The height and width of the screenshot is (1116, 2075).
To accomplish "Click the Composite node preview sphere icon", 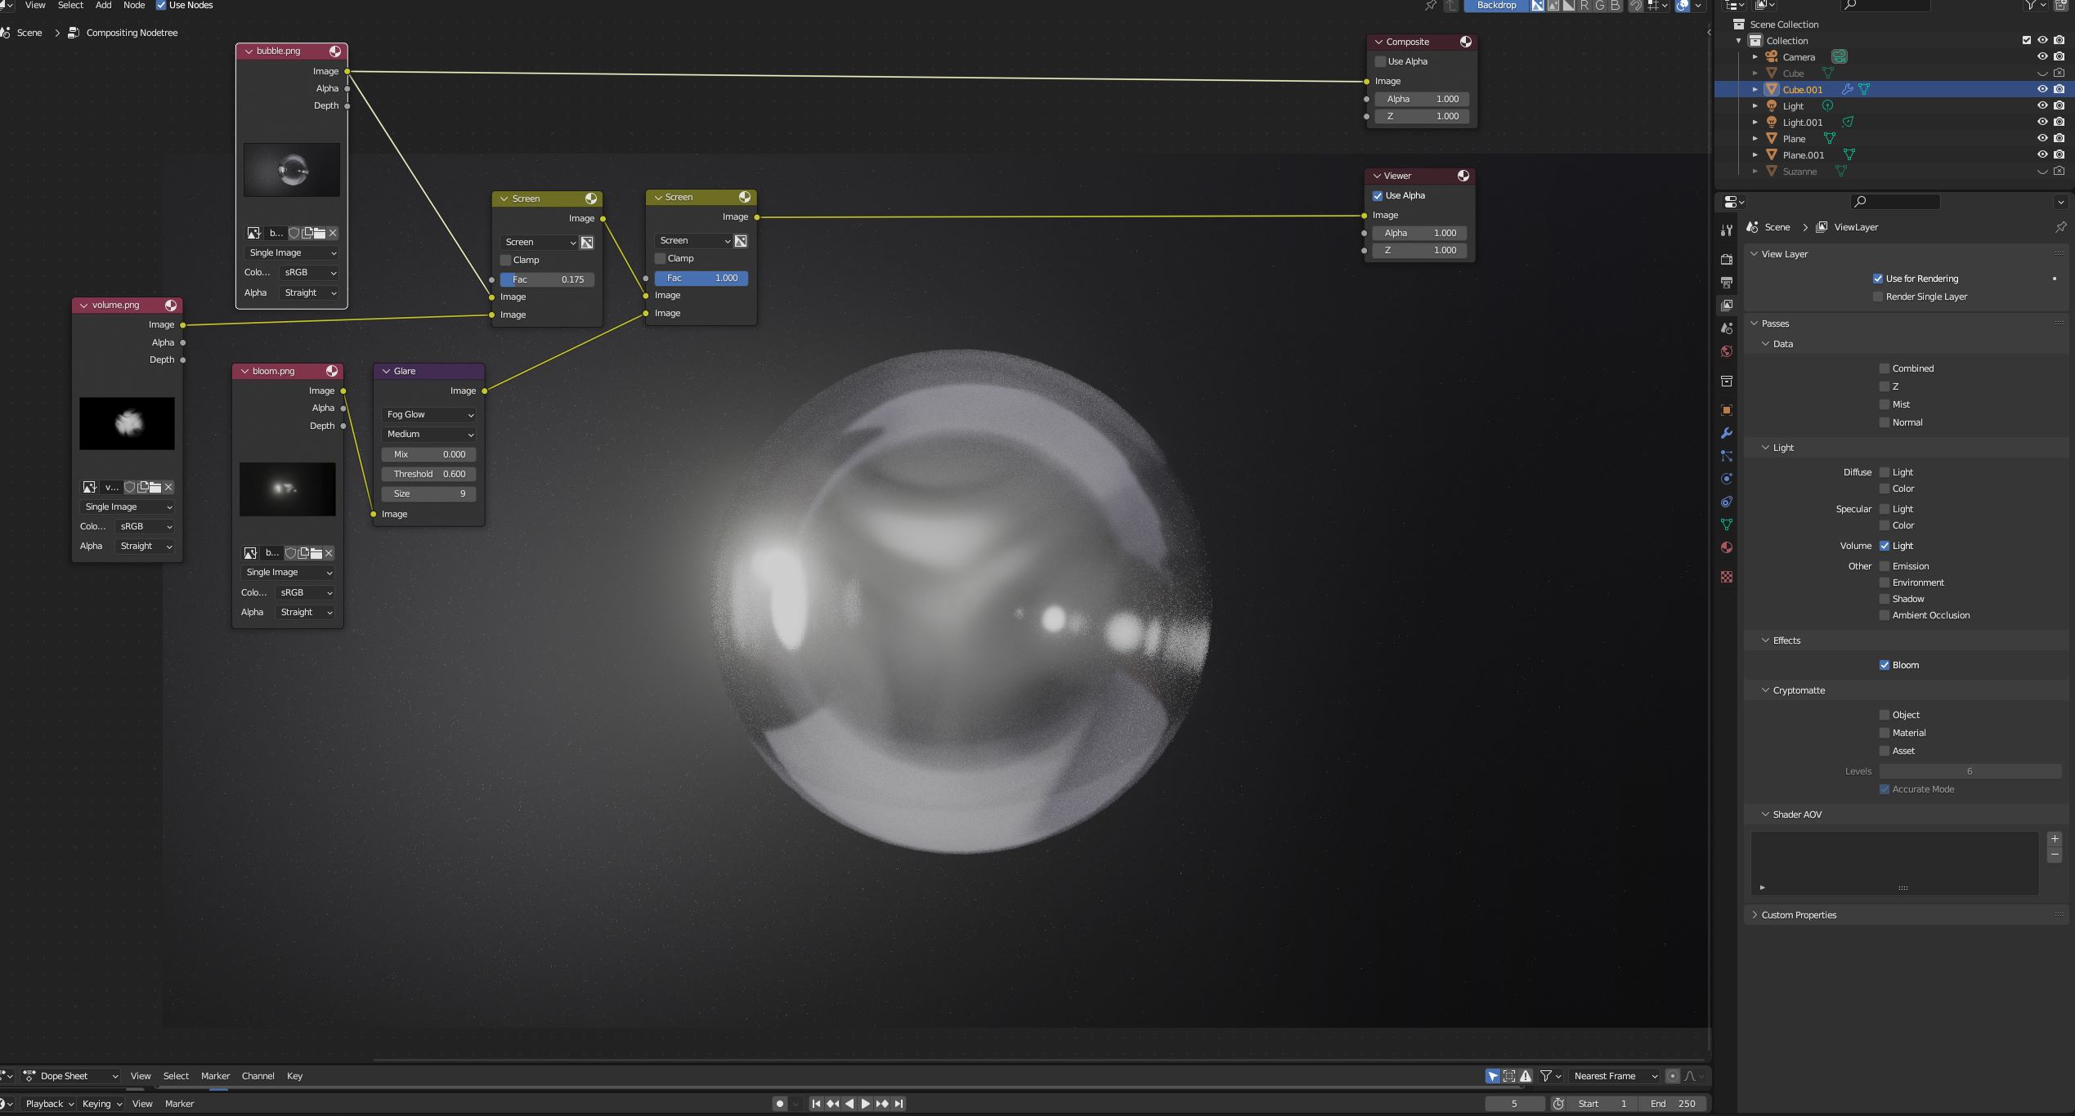I will (1466, 42).
